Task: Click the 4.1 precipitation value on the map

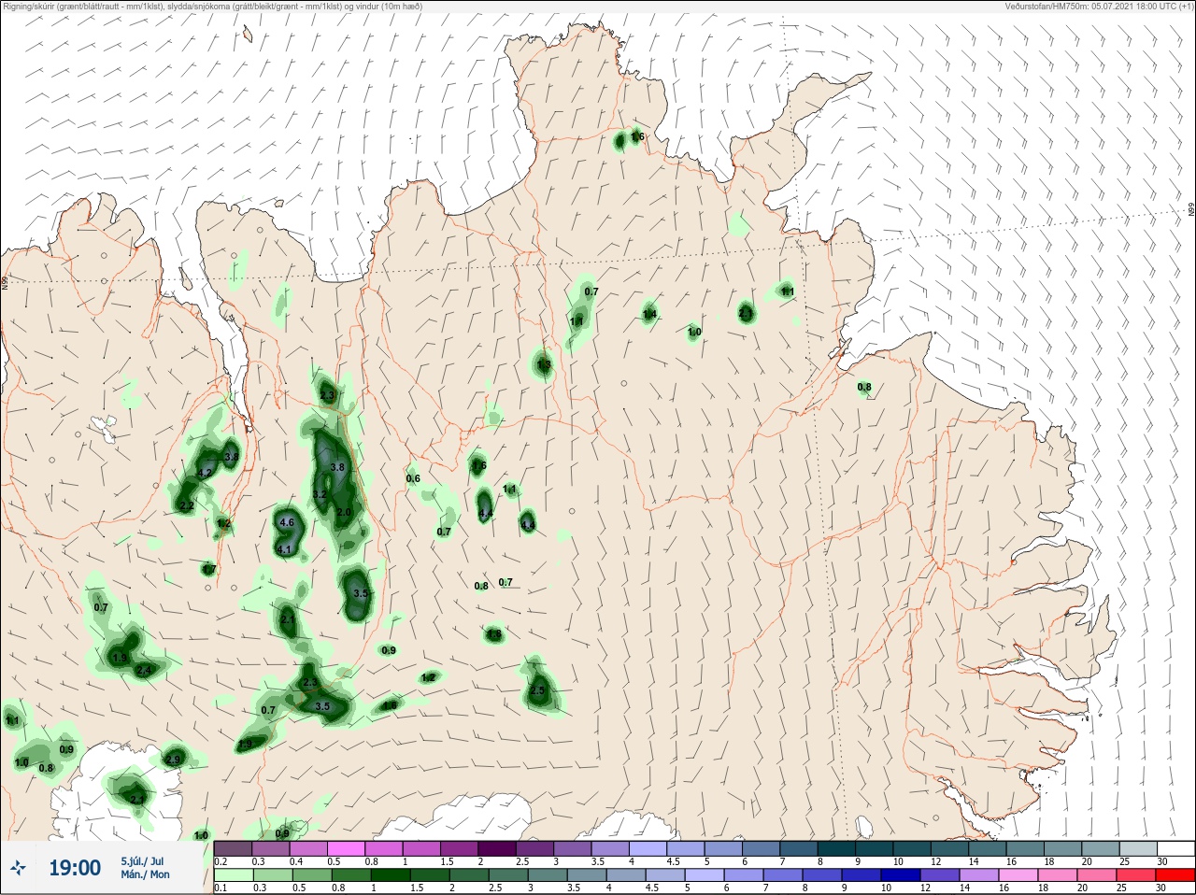Action: click(285, 549)
